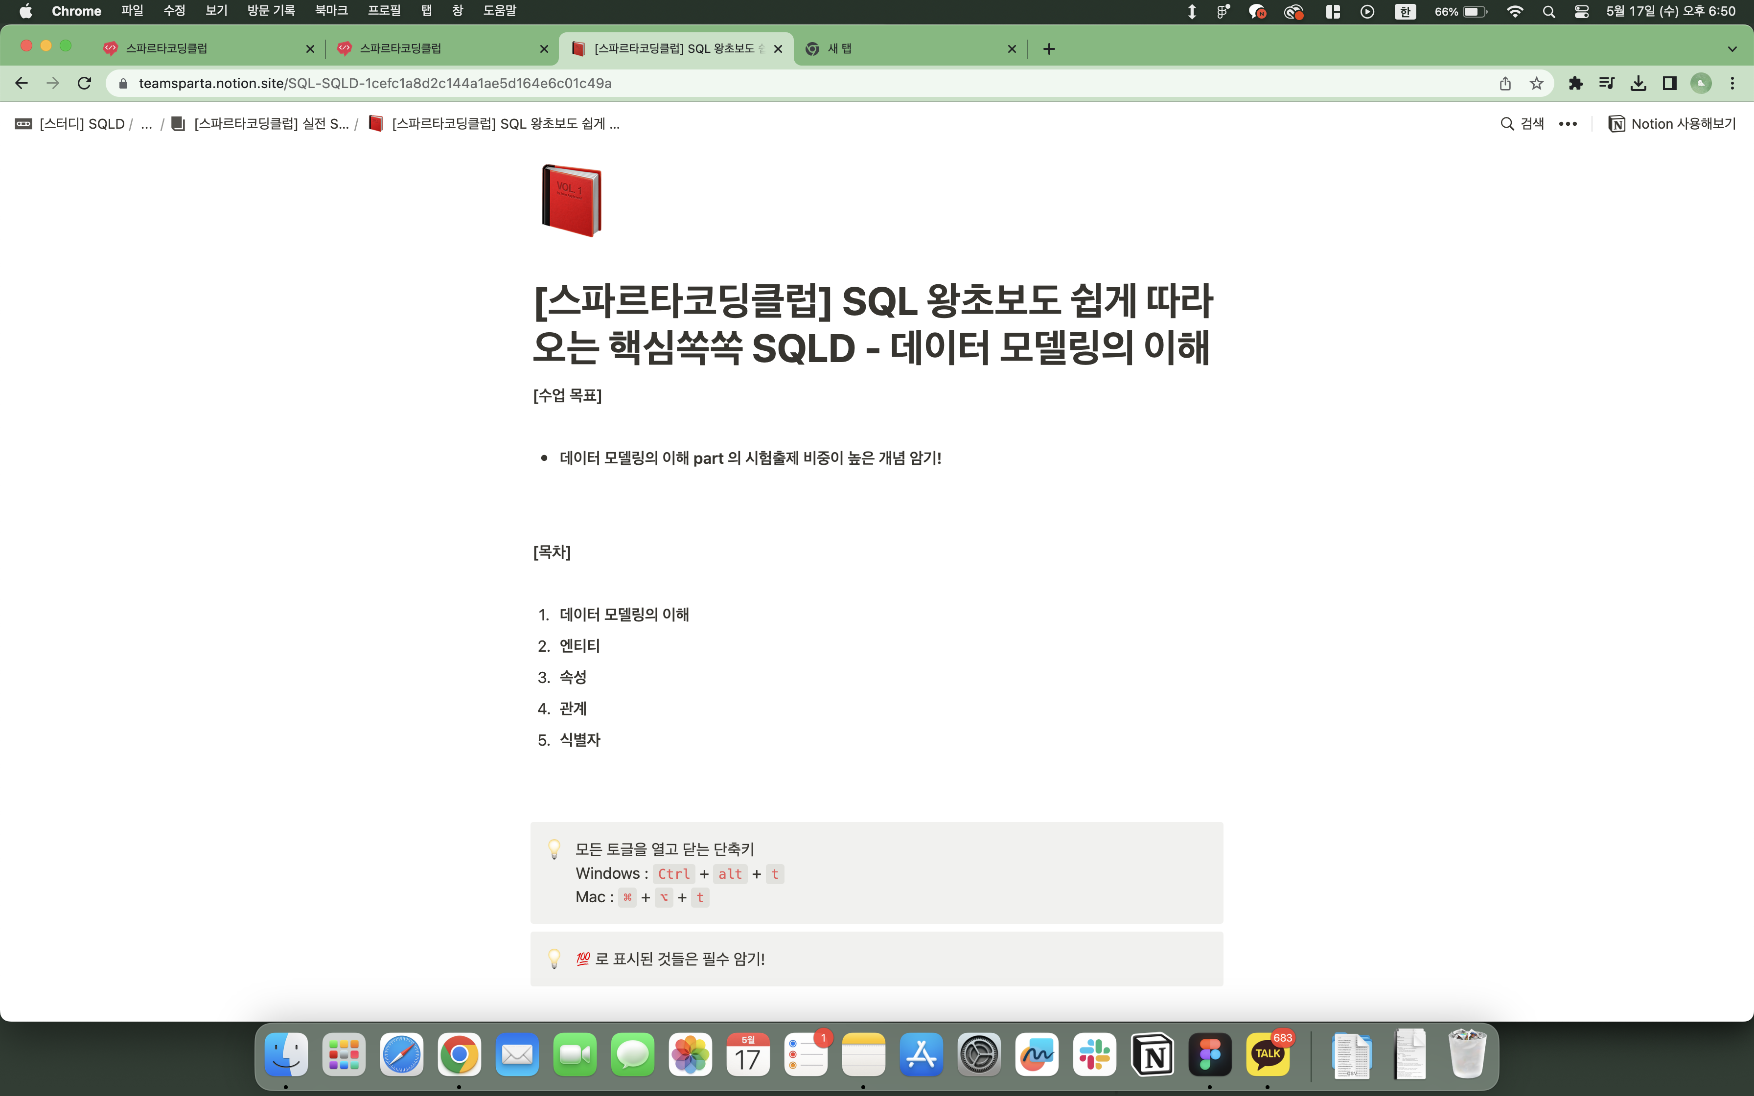Open Trash from the Dock
This screenshot has width=1754, height=1096.
pos(1467,1054)
